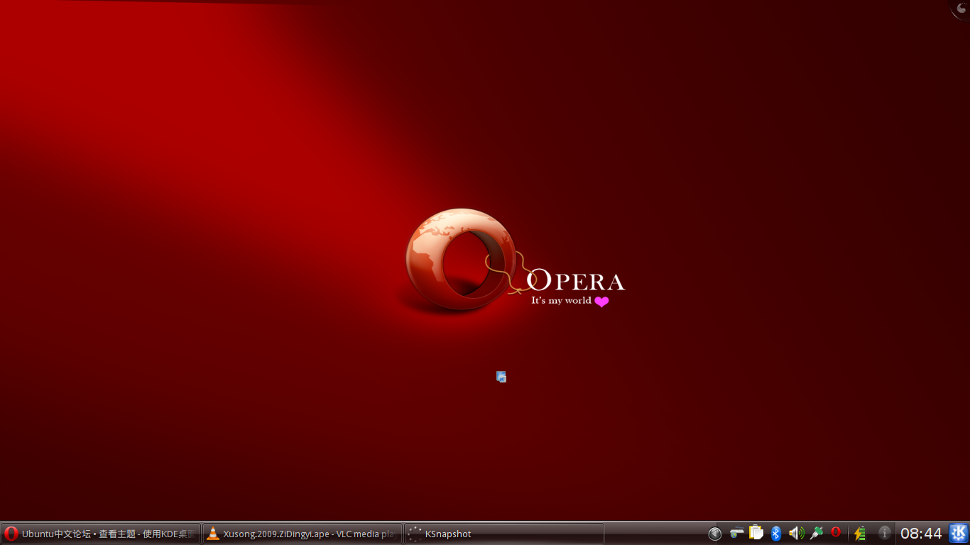Open notifications info icon

click(x=885, y=533)
